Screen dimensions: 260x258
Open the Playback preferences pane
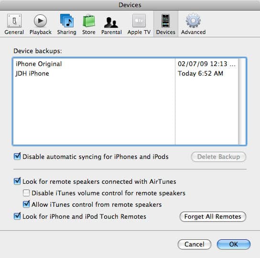[x=40, y=24]
